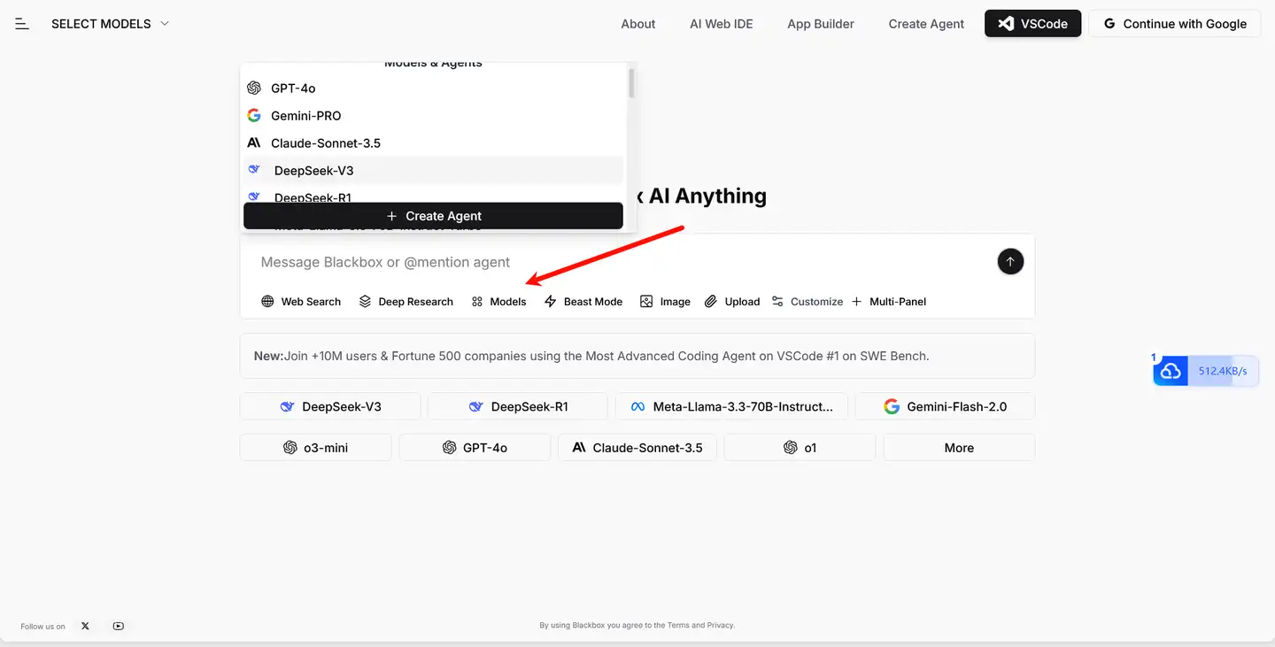Screen dimensions: 1275x647
Task: Enable Web Search
Action: 301,302
